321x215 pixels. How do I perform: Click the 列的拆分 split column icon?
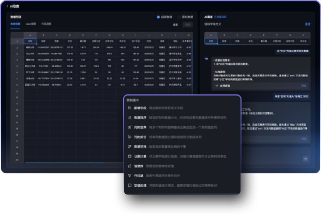129,137
